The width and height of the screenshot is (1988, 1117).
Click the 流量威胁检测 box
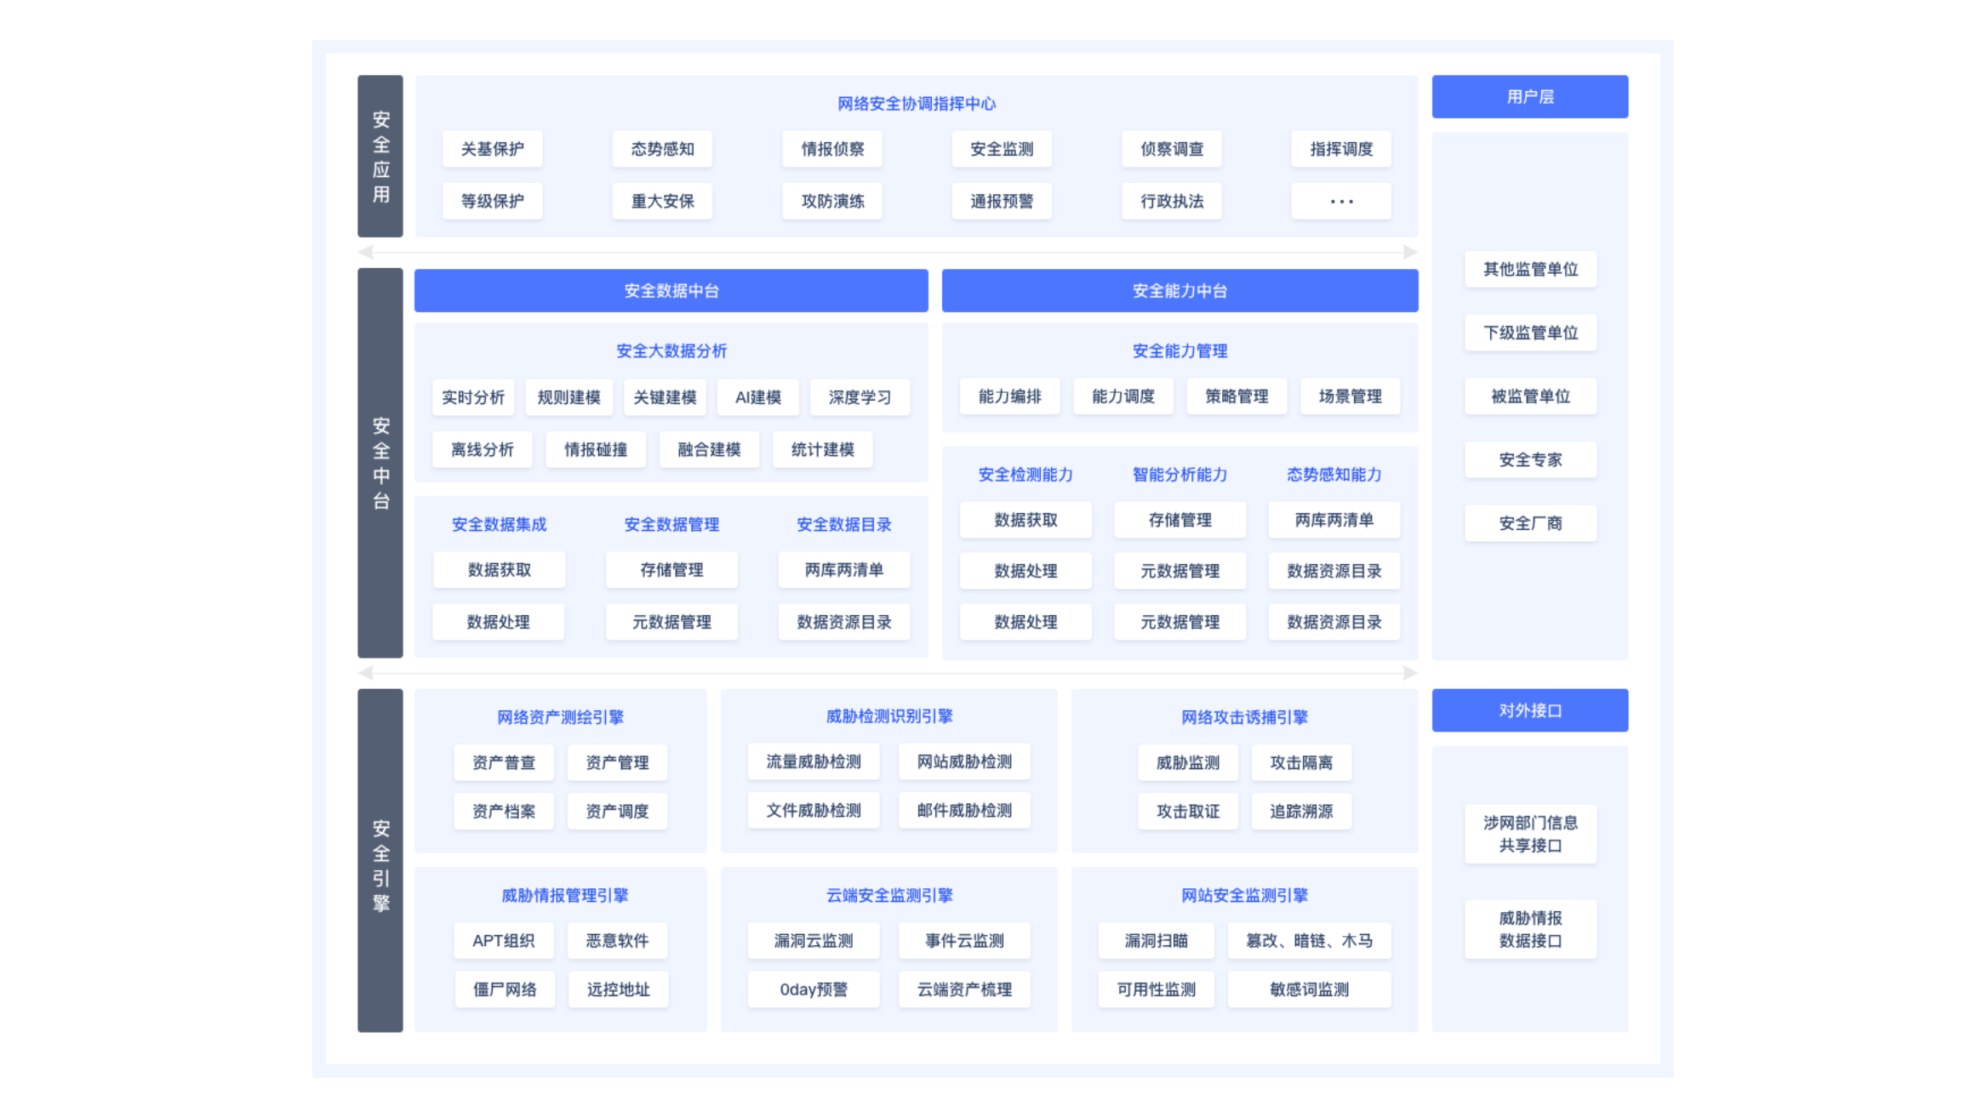pyautogui.click(x=813, y=762)
